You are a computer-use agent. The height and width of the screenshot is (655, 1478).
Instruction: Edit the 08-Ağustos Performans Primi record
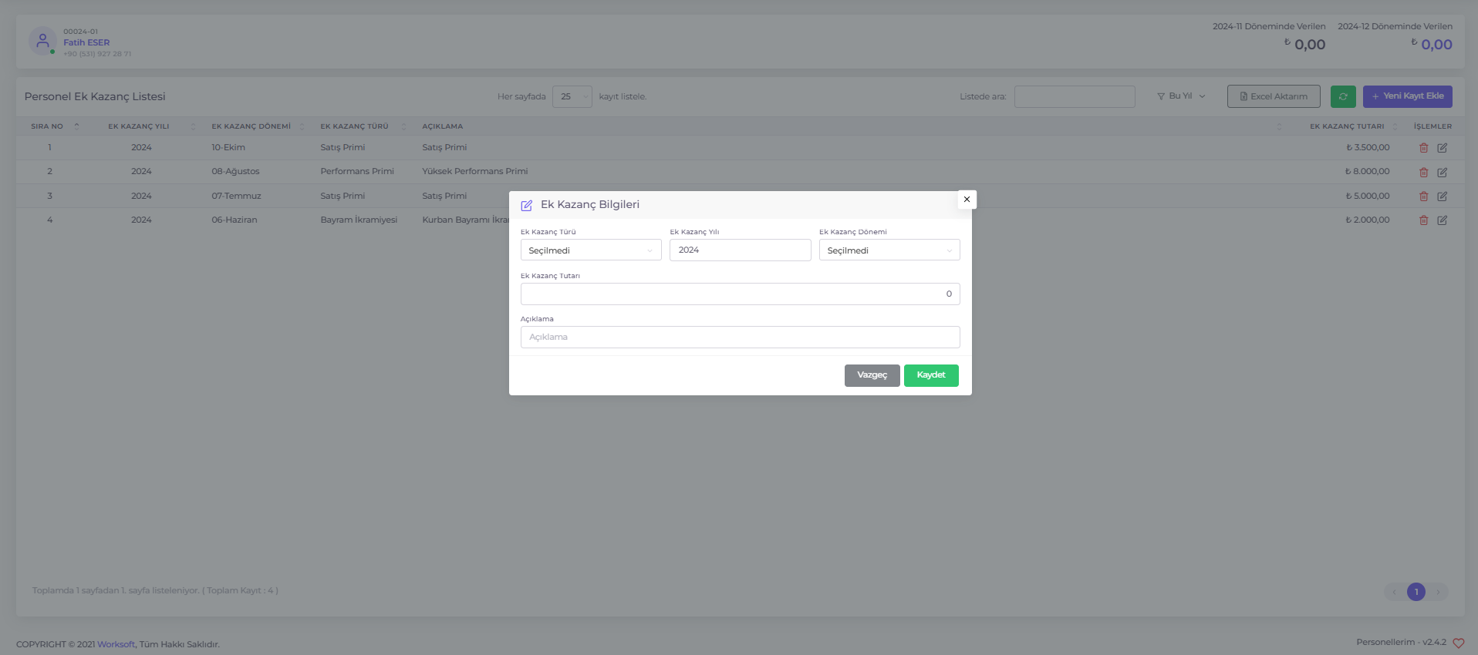(1442, 172)
